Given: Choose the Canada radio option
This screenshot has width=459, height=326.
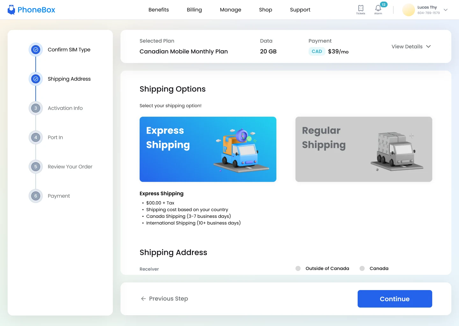Looking at the screenshot, I should coord(362,268).
